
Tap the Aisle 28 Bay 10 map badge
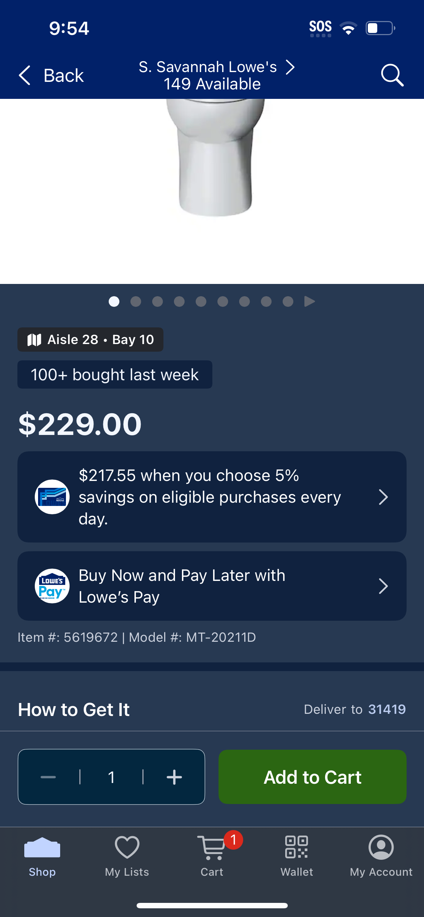click(x=90, y=340)
